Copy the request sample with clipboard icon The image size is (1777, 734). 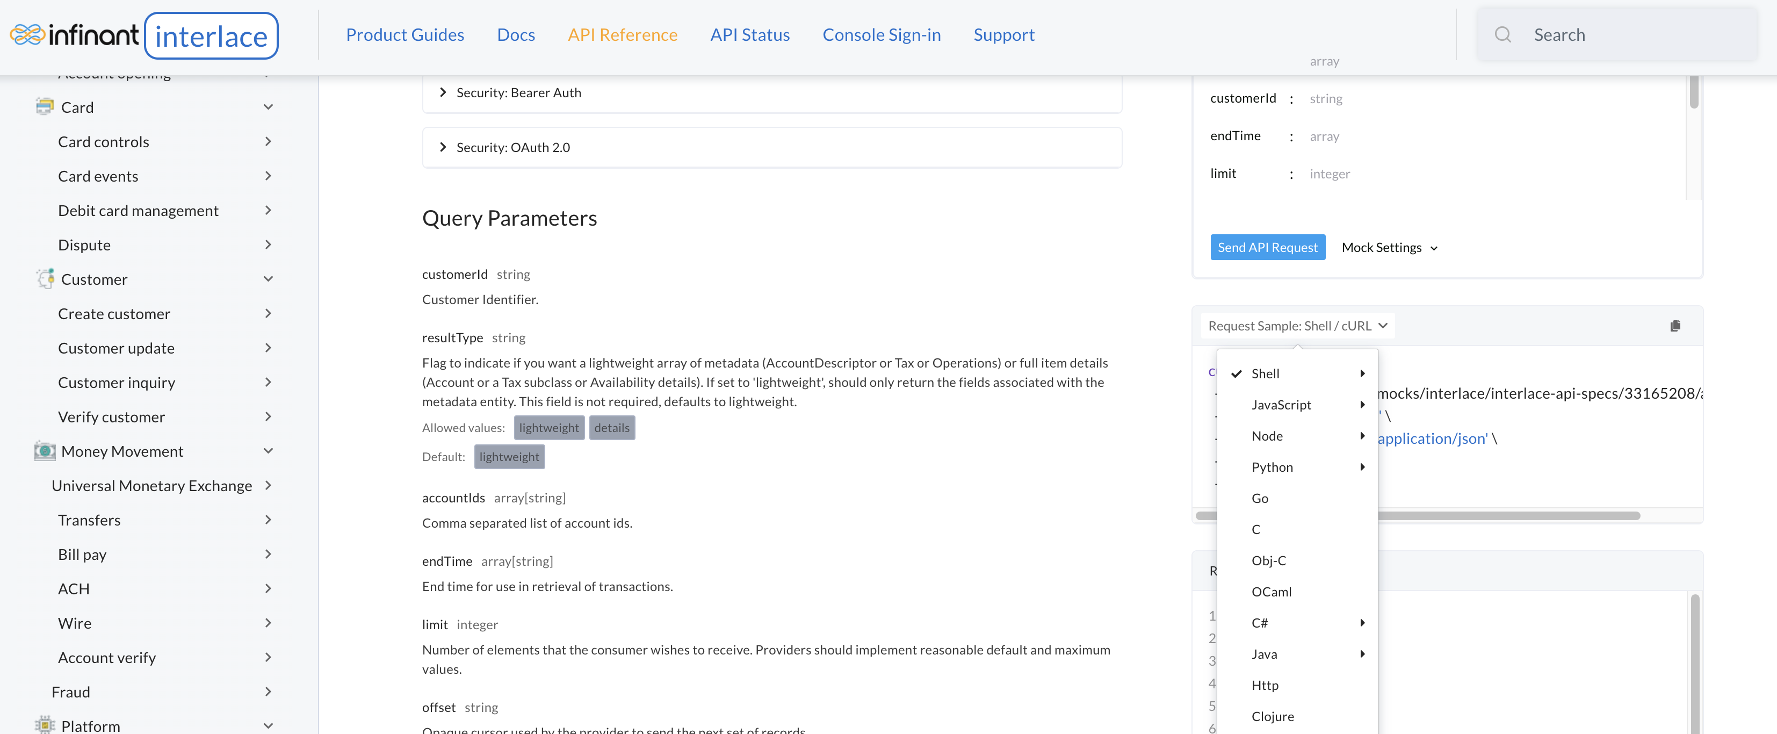coord(1675,326)
